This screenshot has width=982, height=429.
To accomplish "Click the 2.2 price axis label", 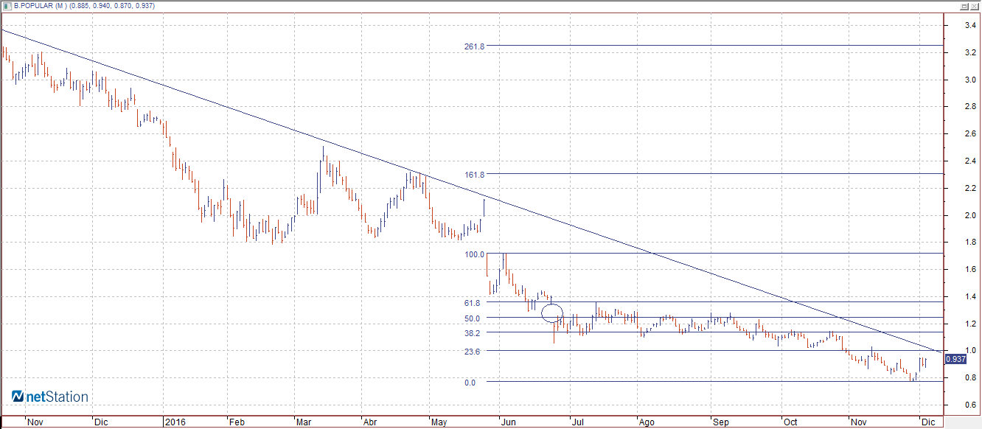I will 972,189.
